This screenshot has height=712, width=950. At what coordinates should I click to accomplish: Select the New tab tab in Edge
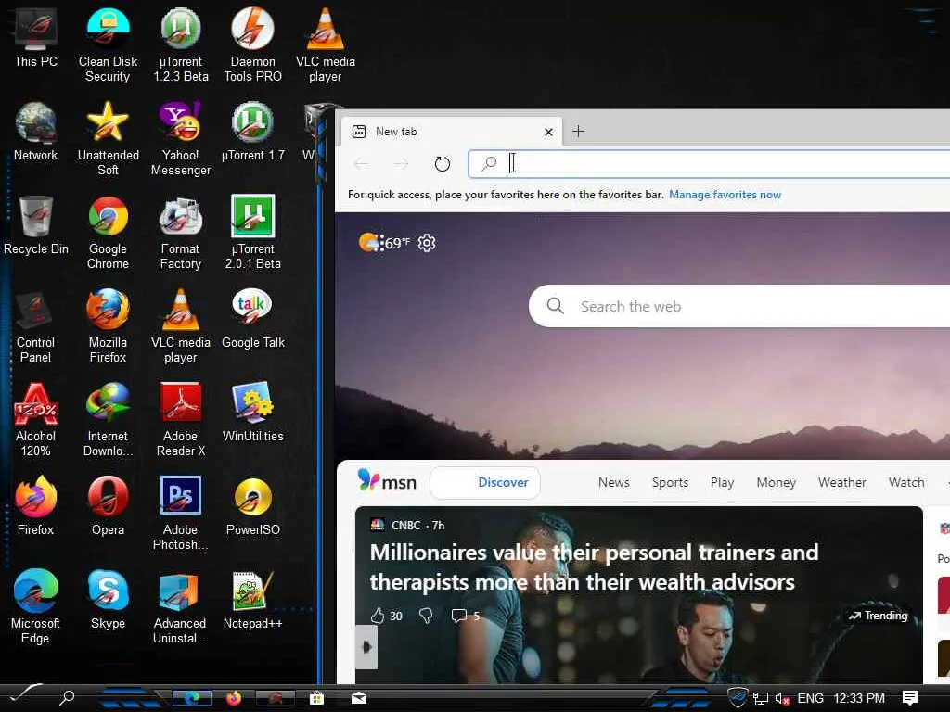(x=452, y=132)
